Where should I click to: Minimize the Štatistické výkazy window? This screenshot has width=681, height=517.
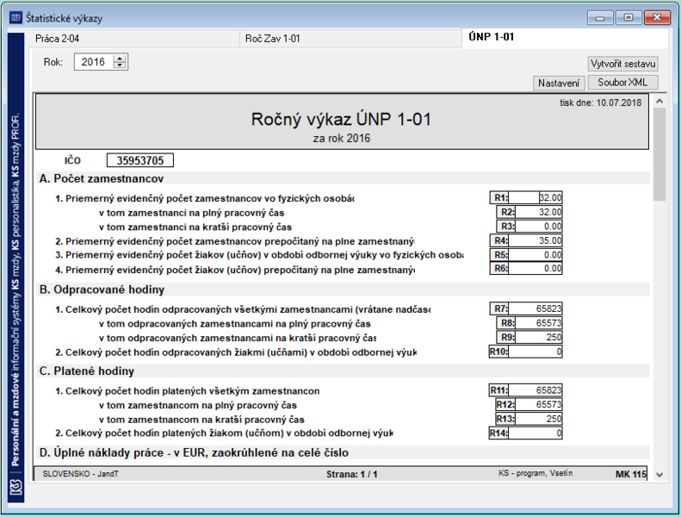point(600,18)
